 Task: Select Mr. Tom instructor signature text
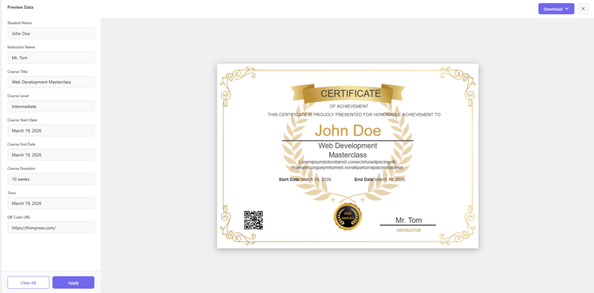tap(408, 220)
